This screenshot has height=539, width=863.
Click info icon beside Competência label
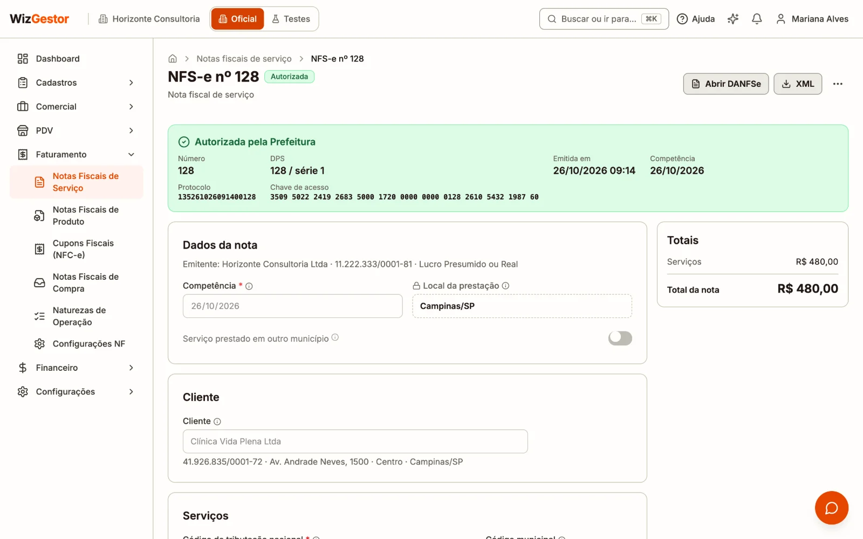(249, 286)
